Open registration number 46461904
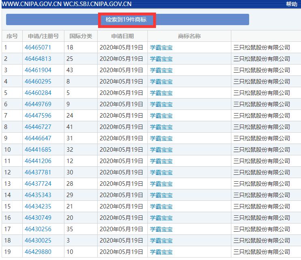 (x=38, y=70)
